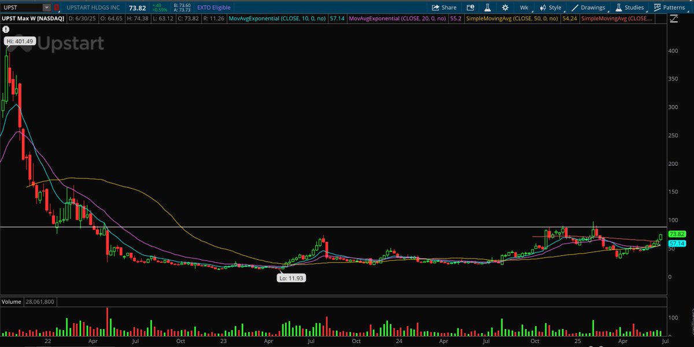Open the Studies menu

[x=634, y=8]
